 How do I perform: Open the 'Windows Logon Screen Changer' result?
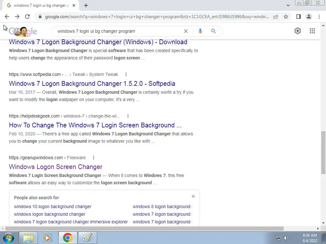[55, 167]
